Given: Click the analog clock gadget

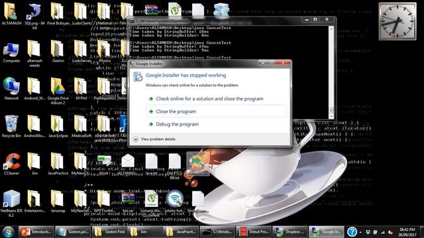Looking at the screenshot, I should click(x=397, y=21).
